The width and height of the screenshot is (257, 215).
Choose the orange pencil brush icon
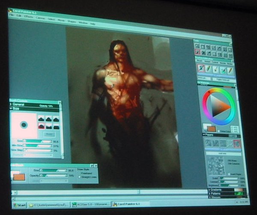[x=230, y=70]
